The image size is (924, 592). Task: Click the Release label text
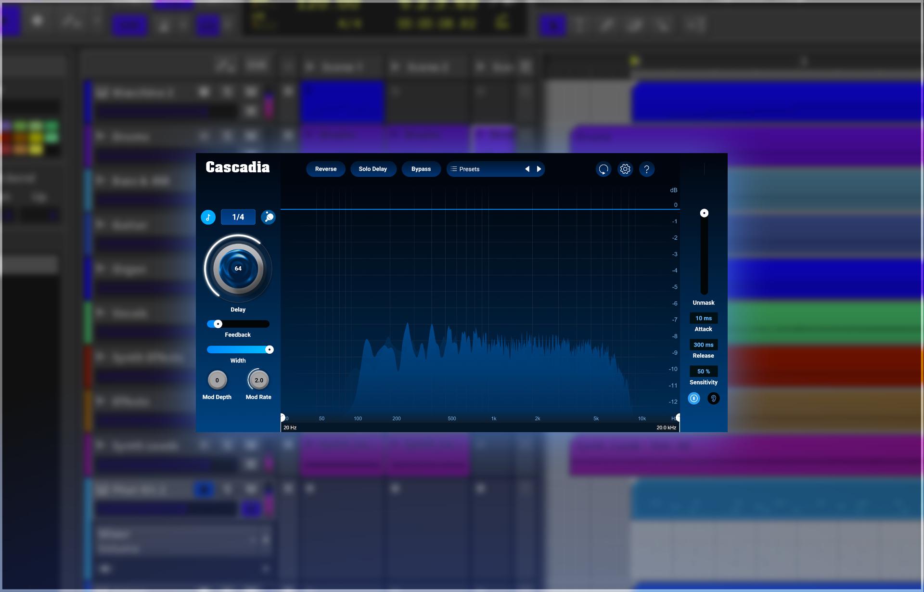[704, 356]
